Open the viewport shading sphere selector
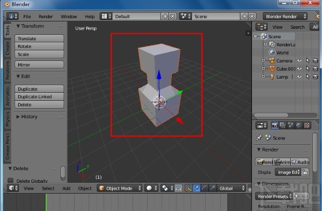Image resolution: width=322 pixels, height=211 pixels. tap(151, 188)
